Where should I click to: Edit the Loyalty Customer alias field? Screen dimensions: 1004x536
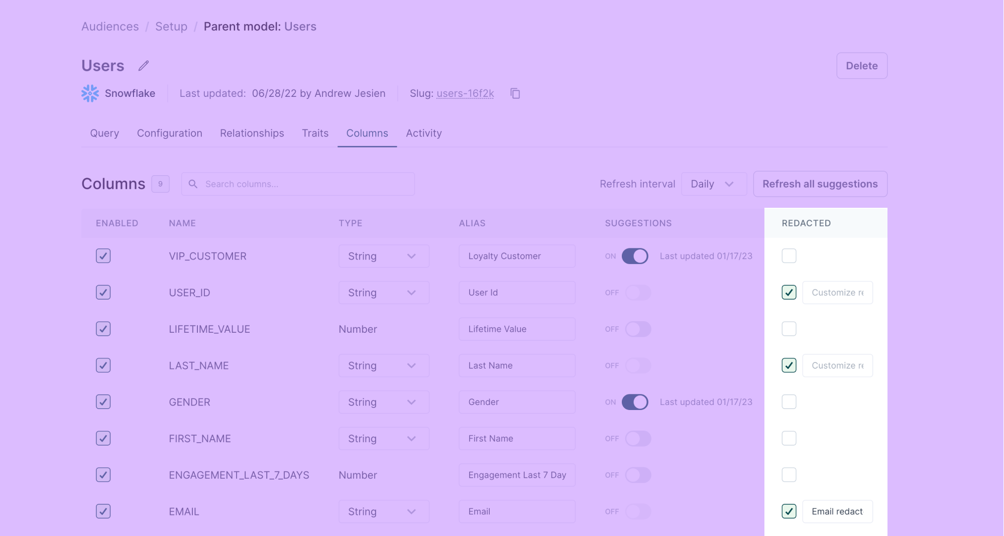point(517,256)
